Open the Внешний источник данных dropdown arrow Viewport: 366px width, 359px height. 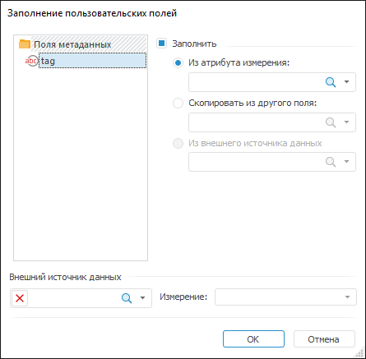tap(142, 297)
